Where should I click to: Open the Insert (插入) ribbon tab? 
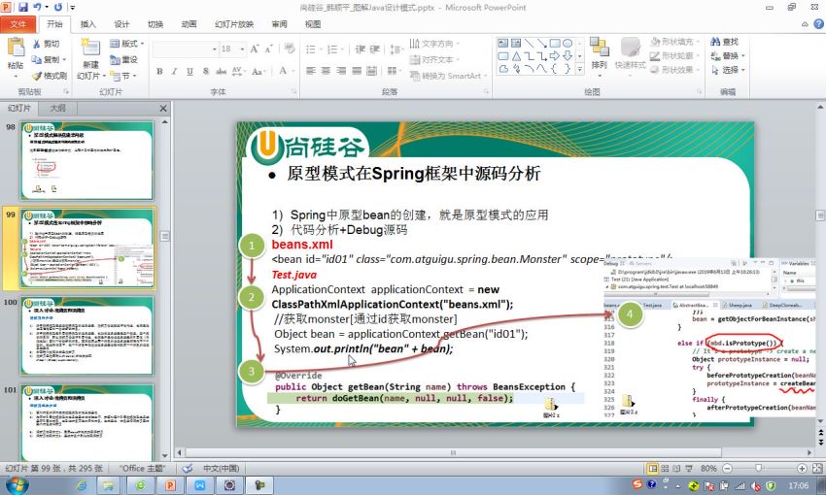[x=87, y=24]
